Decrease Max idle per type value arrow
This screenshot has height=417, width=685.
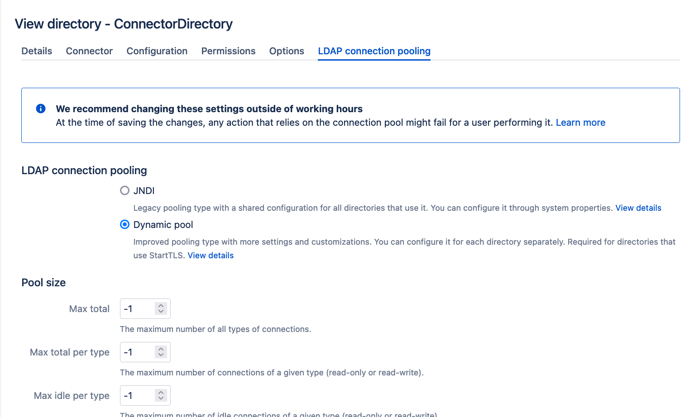161,398
